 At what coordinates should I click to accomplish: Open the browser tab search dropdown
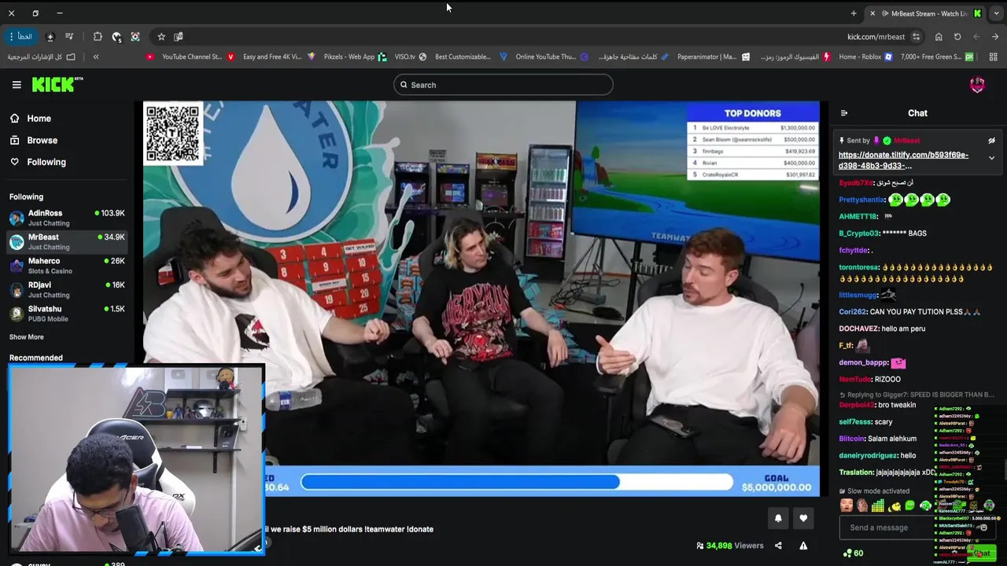tap(996, 13)
